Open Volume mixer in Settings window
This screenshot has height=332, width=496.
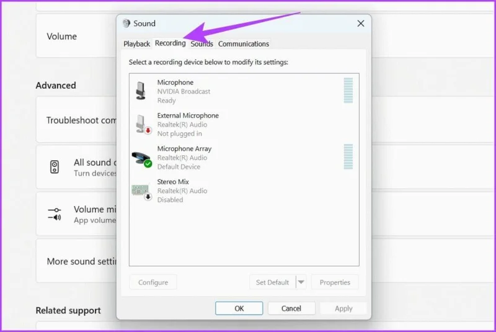(x=76, y=214)
